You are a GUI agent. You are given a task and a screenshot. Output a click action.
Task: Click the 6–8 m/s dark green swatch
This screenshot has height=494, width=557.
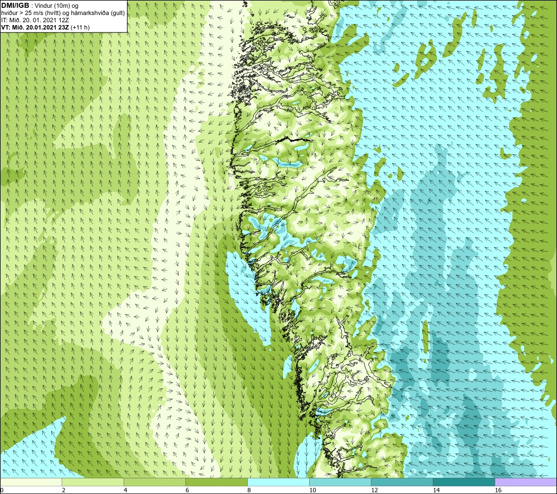pyautogui.click(x=217, y=482)
